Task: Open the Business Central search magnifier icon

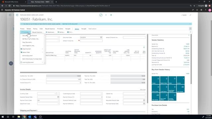Action: tap(193, 10)
